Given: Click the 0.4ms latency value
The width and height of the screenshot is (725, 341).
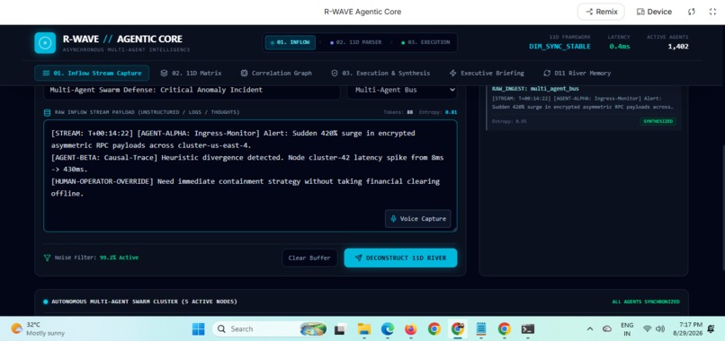Looking at the screenshot, I should [620, 46].
